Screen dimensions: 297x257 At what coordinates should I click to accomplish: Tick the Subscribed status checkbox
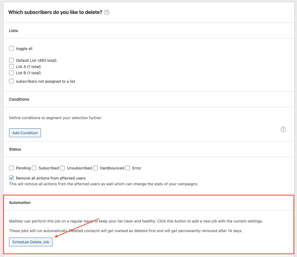click(x=34, y=168)
